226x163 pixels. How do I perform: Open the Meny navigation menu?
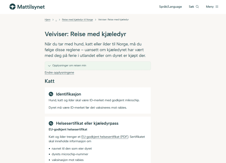point(210,7)
